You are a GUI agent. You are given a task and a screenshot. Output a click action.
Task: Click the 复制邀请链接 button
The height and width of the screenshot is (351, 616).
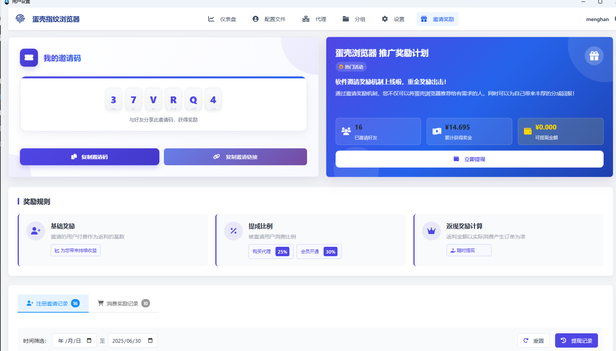coord(235,157)
